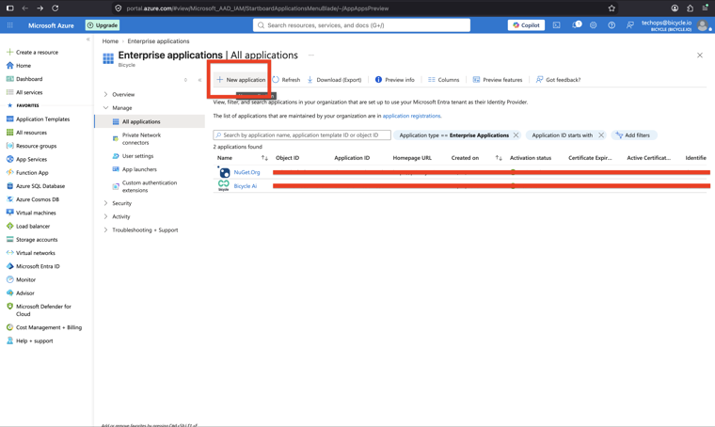Open All services in sidebar

[x=24, y=92]
